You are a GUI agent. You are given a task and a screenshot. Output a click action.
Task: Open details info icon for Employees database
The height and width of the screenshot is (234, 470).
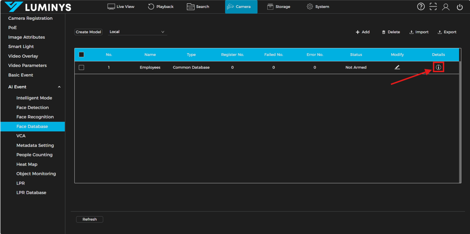point(438,67)
